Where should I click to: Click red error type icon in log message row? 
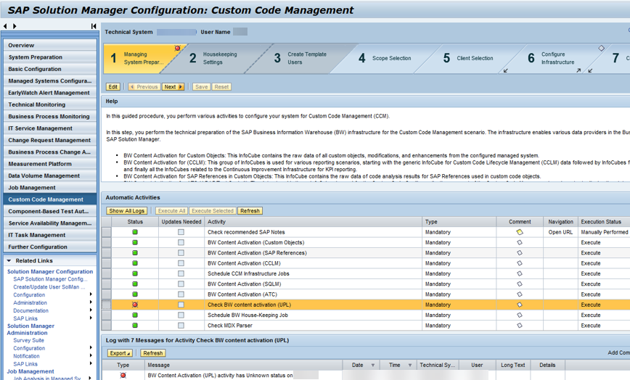[123, 375]
